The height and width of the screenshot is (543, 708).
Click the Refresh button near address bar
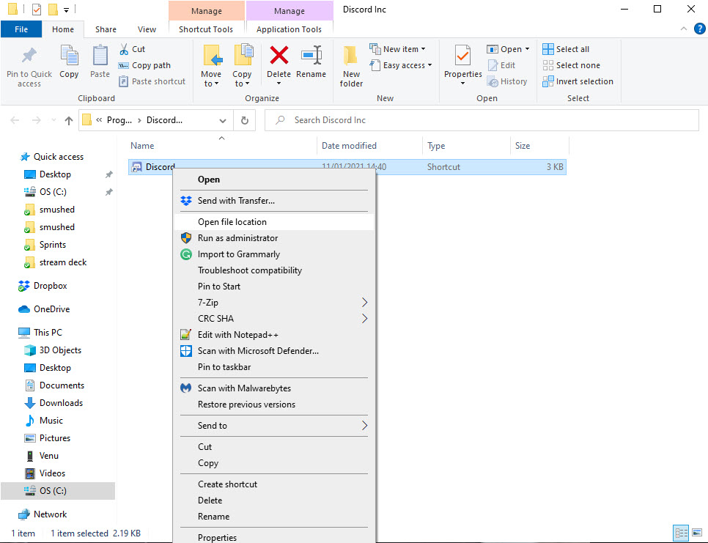pos(245,120)
